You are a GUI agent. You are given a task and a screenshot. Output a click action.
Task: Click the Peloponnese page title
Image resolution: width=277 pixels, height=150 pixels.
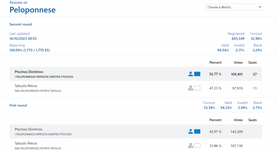coord(32,10)
